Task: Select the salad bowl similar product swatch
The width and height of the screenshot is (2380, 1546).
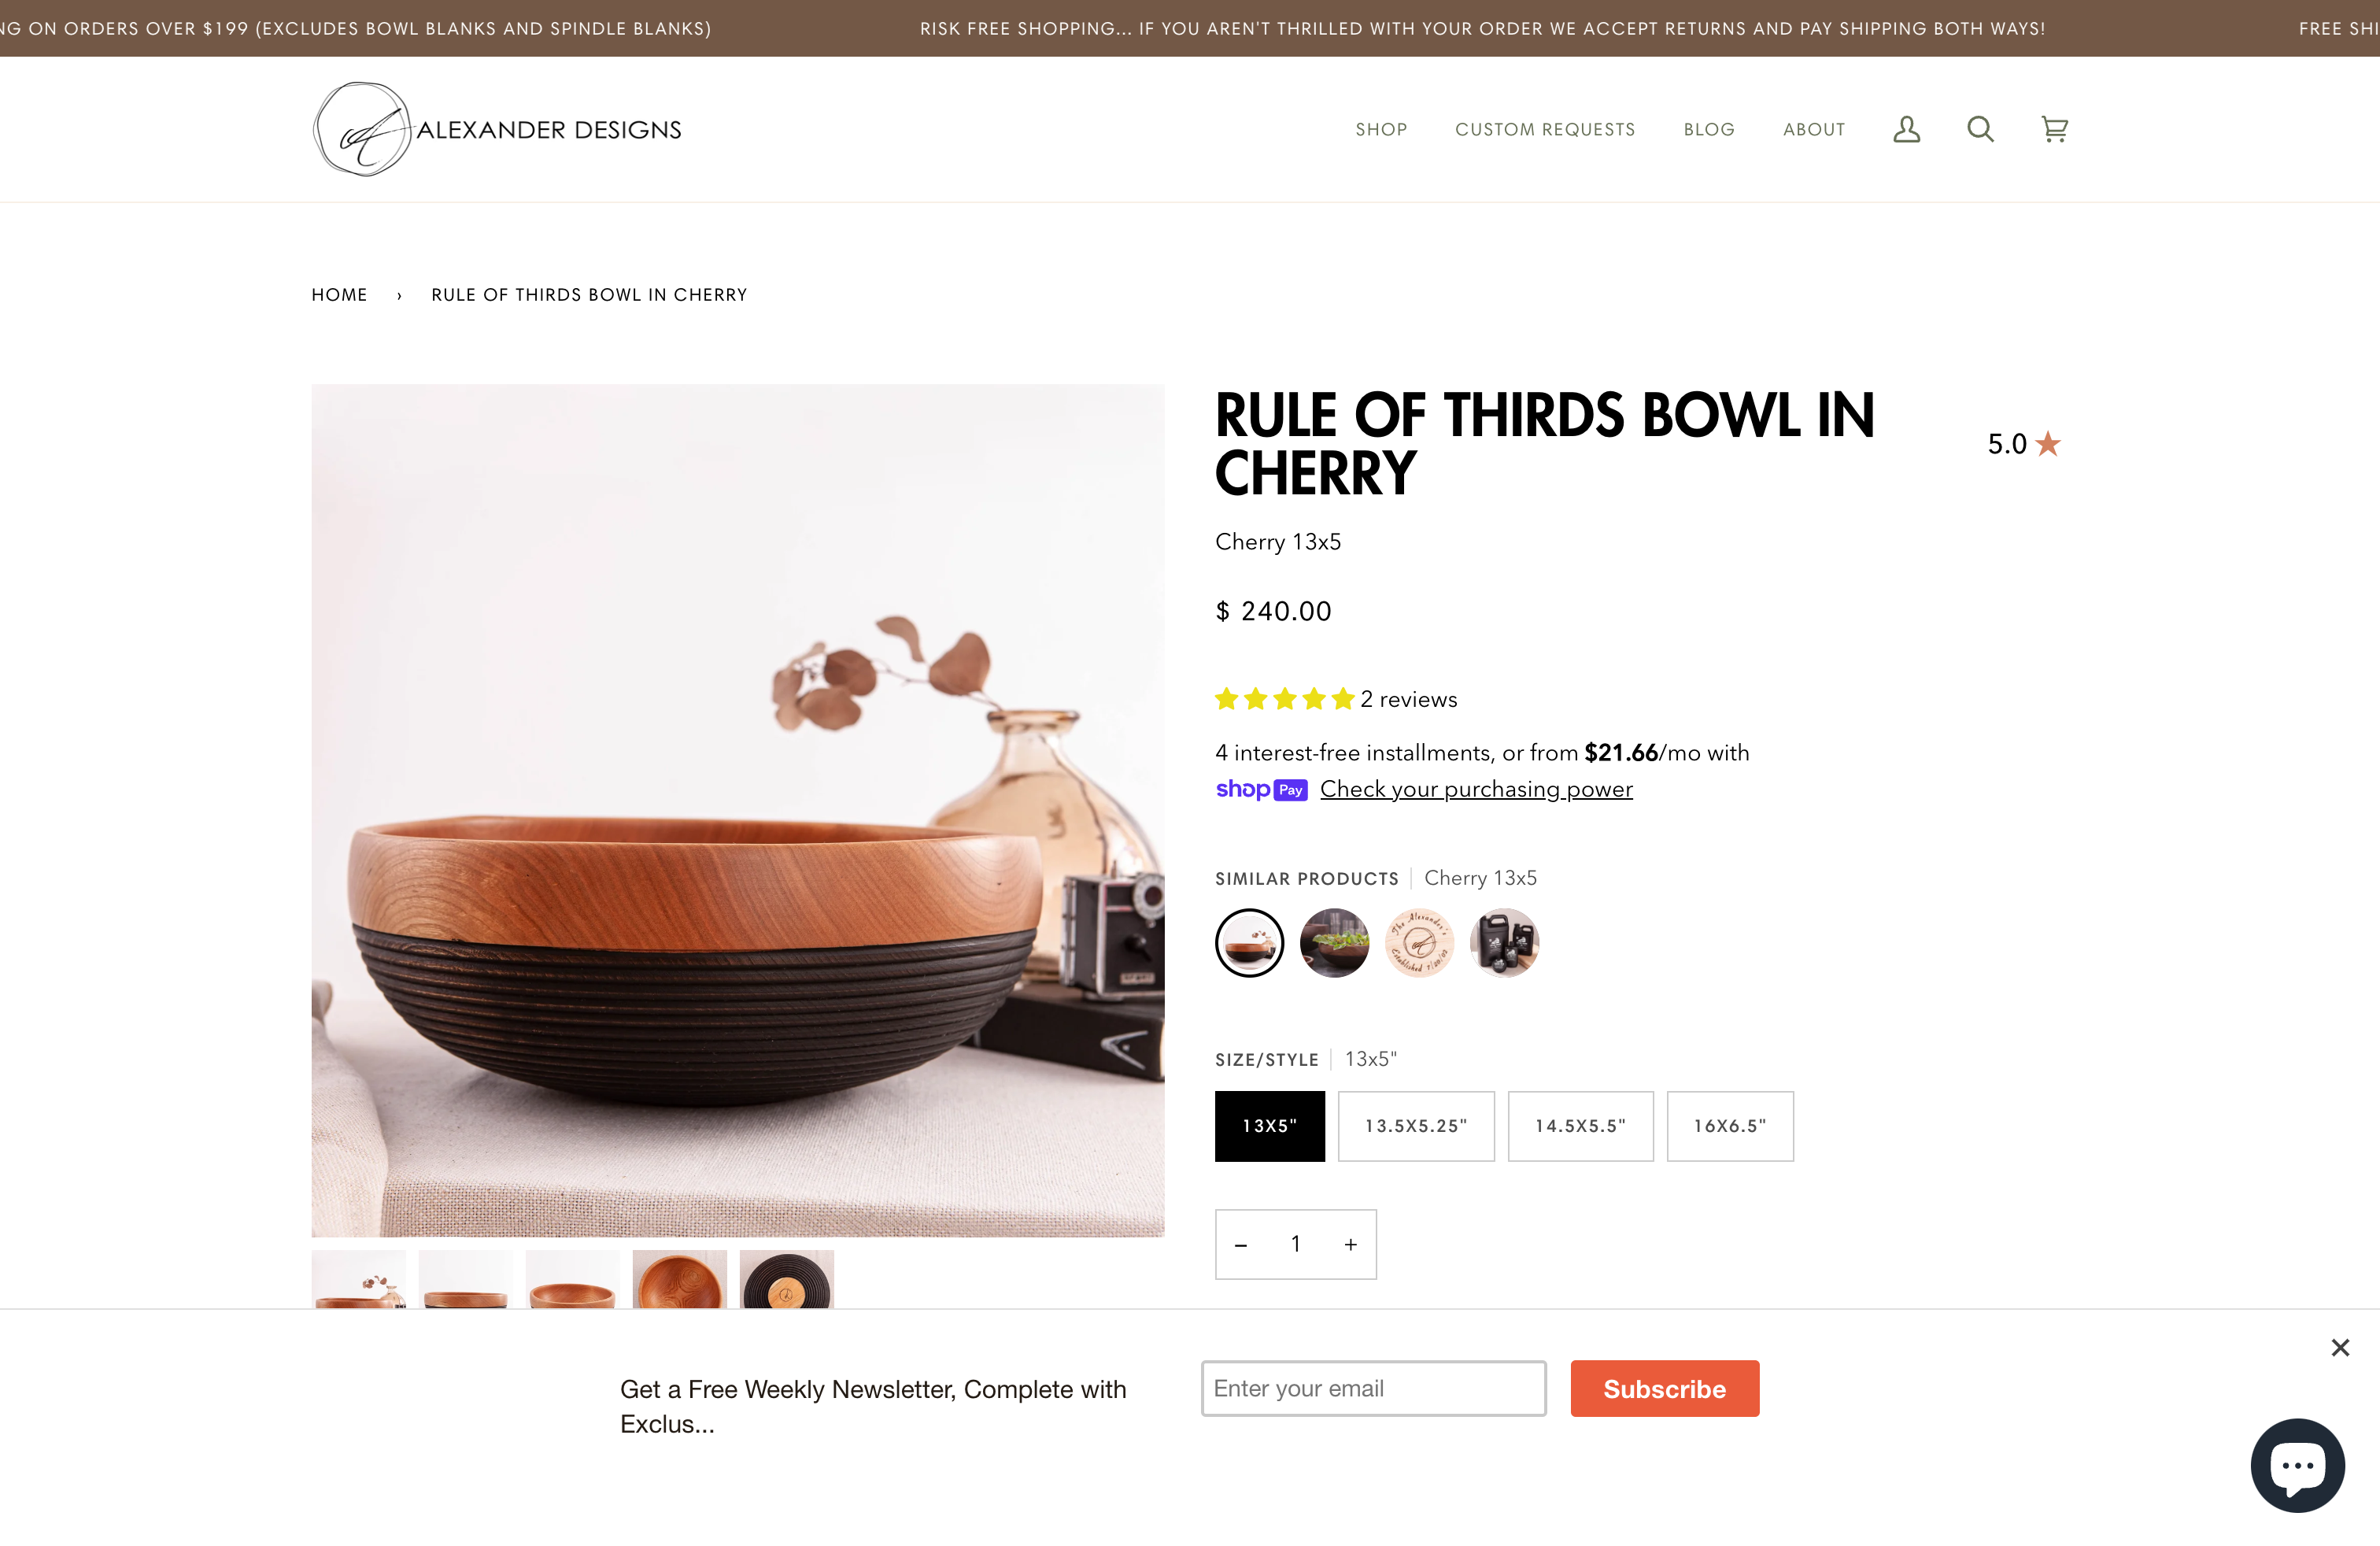Action: coord(1334,943)
